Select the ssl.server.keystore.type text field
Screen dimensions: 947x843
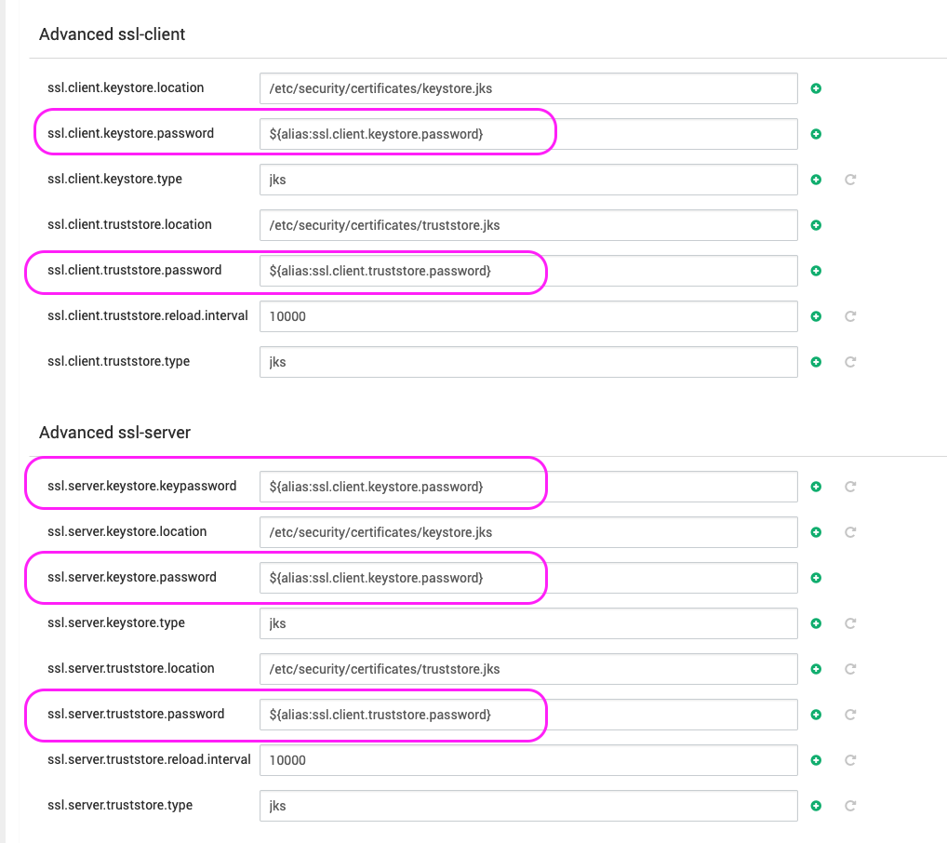click(x=527, y=623)
